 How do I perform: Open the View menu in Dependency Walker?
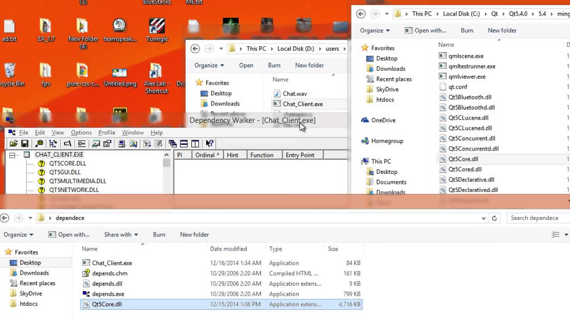[x=58, y=132]
